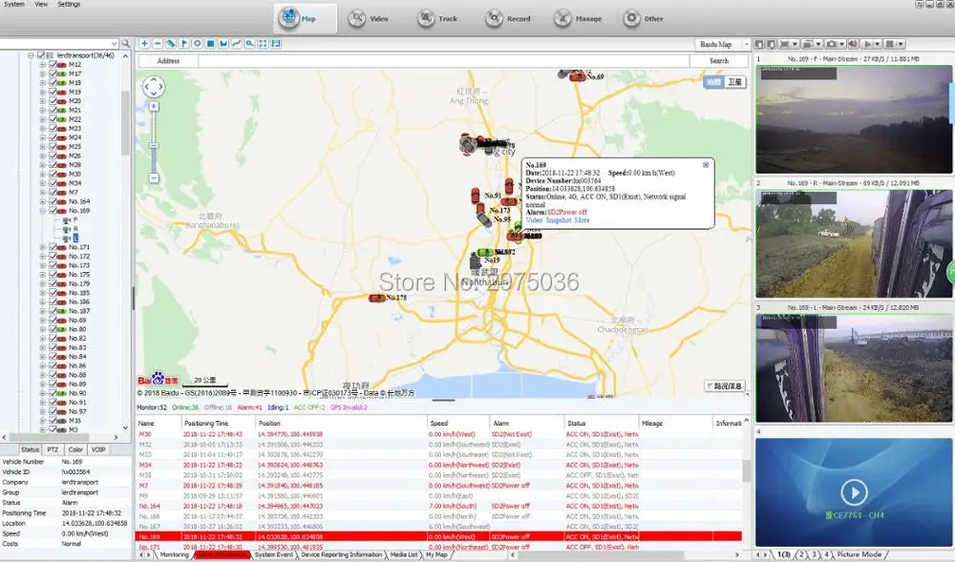This screenshot has width=955, height=562.
Task: Switch to the PTZ tab
Action: click(53, 449)
